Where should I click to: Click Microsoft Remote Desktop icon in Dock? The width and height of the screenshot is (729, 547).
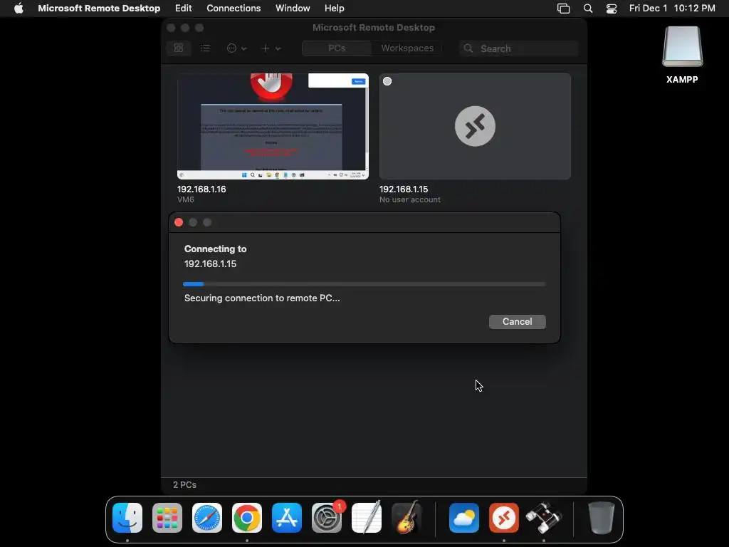click(x=504, y=518)
